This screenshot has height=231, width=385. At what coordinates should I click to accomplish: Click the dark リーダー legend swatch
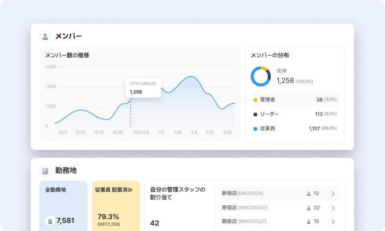click(x=255, y=114)
